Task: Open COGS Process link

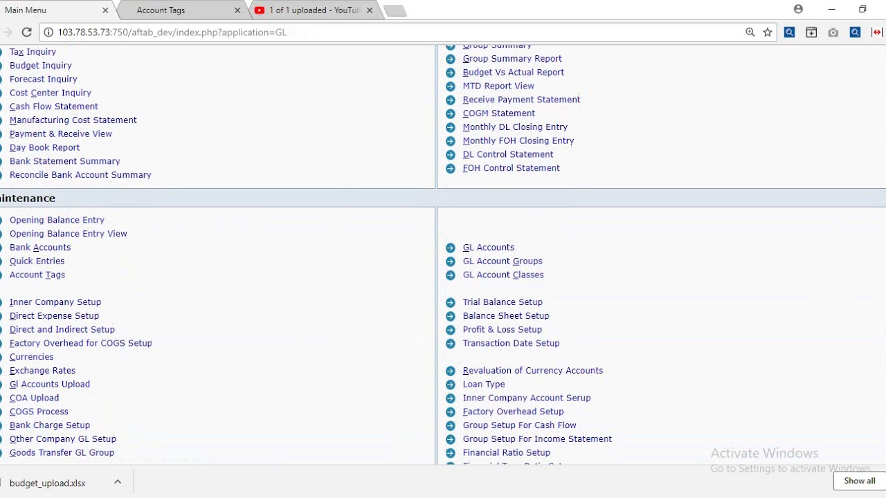Action: [x=39, y=412]
